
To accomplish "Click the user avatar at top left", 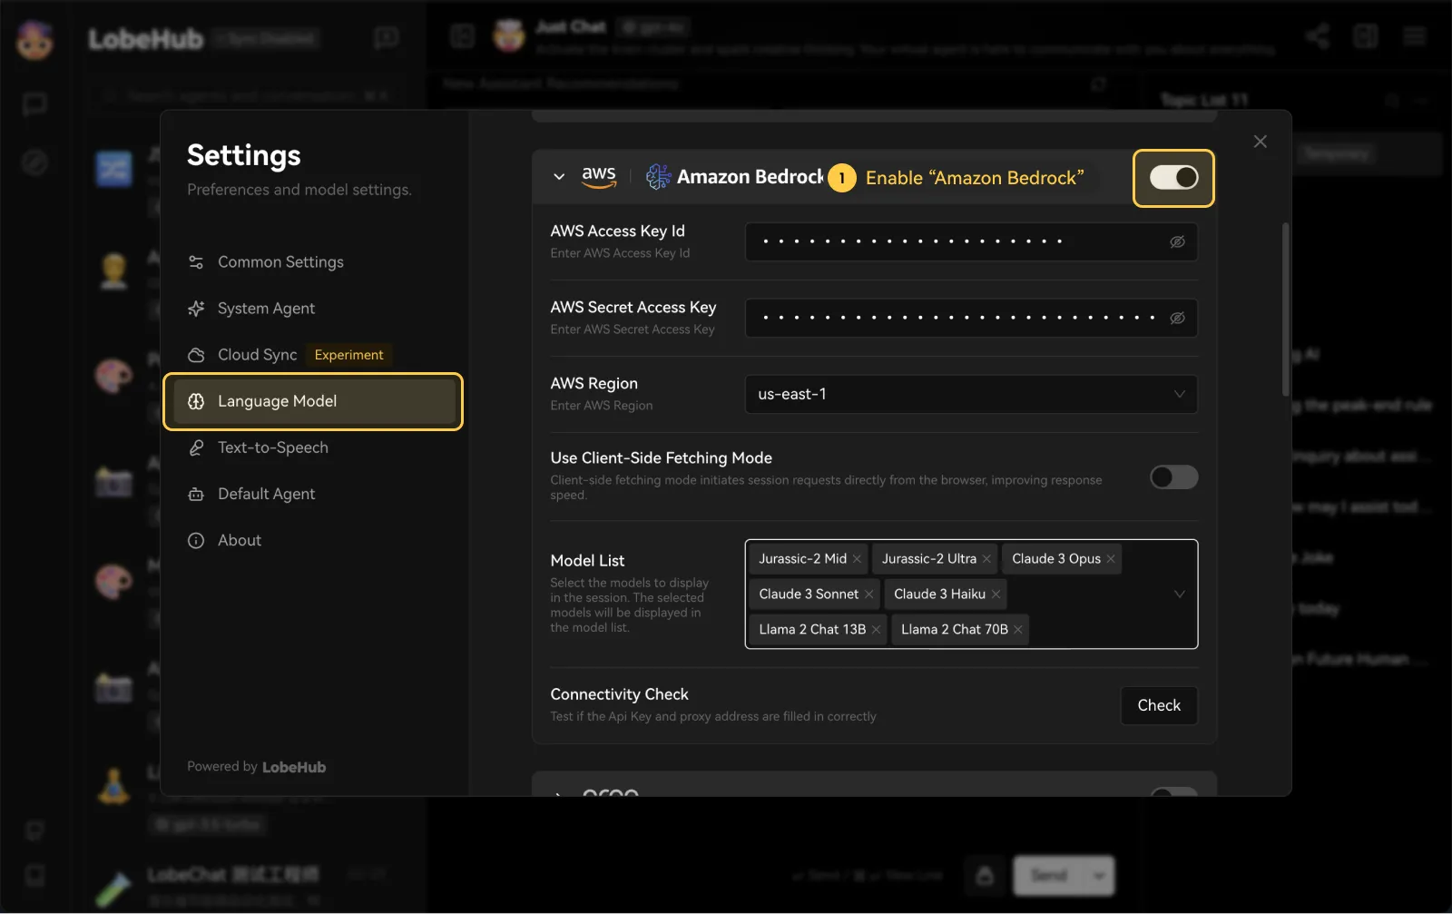I will [34, 40].
